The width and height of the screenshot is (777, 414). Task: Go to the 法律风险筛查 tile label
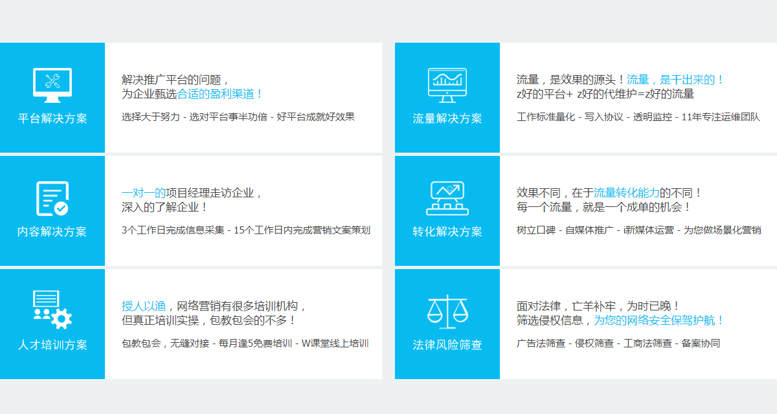tap(447, 345)
